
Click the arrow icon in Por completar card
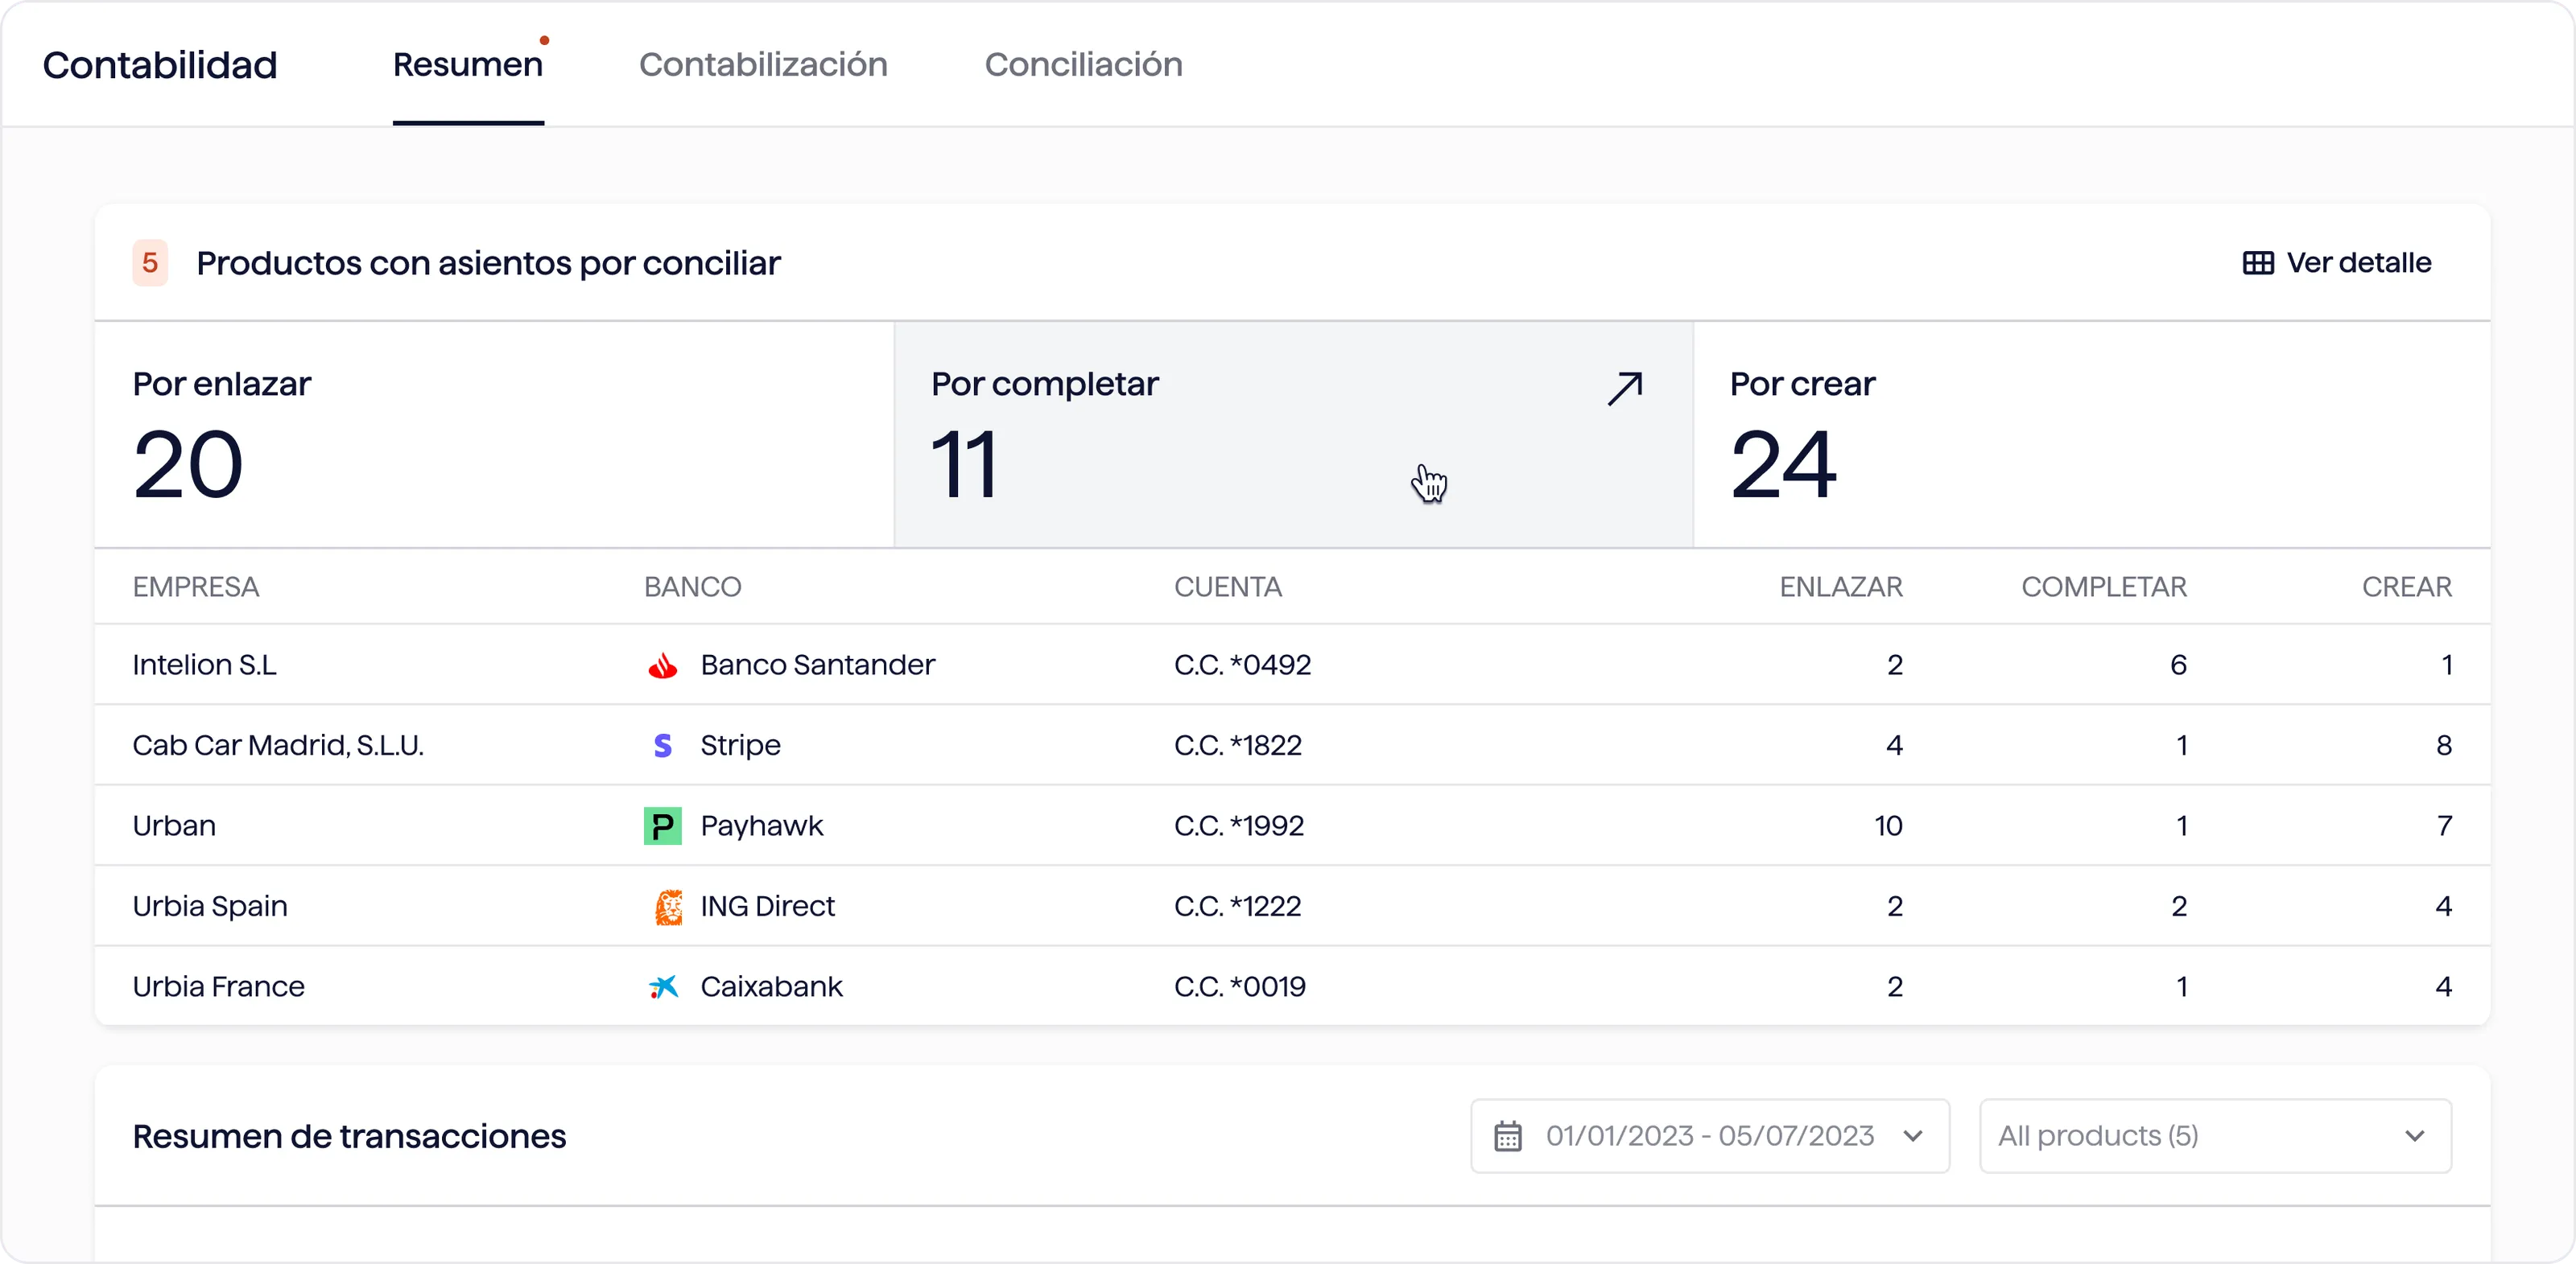coord(1625,389)
